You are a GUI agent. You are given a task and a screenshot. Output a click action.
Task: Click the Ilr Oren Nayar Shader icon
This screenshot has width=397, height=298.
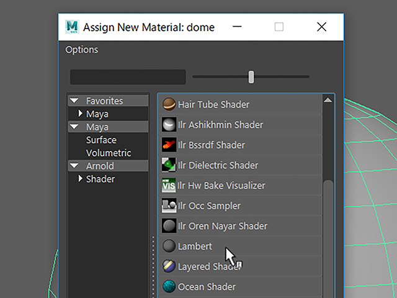[x=169, y=226]
